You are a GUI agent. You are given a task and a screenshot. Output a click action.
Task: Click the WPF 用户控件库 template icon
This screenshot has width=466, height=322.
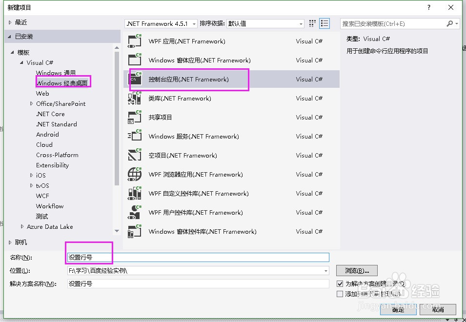tap(135, 212)
